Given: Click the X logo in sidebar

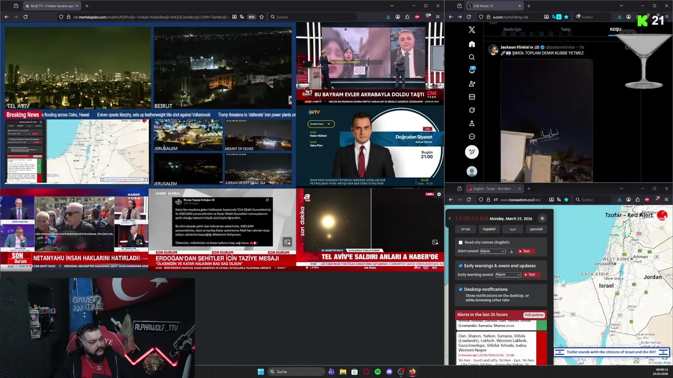Looking at the screenshot, I should (x=472, y=30).
